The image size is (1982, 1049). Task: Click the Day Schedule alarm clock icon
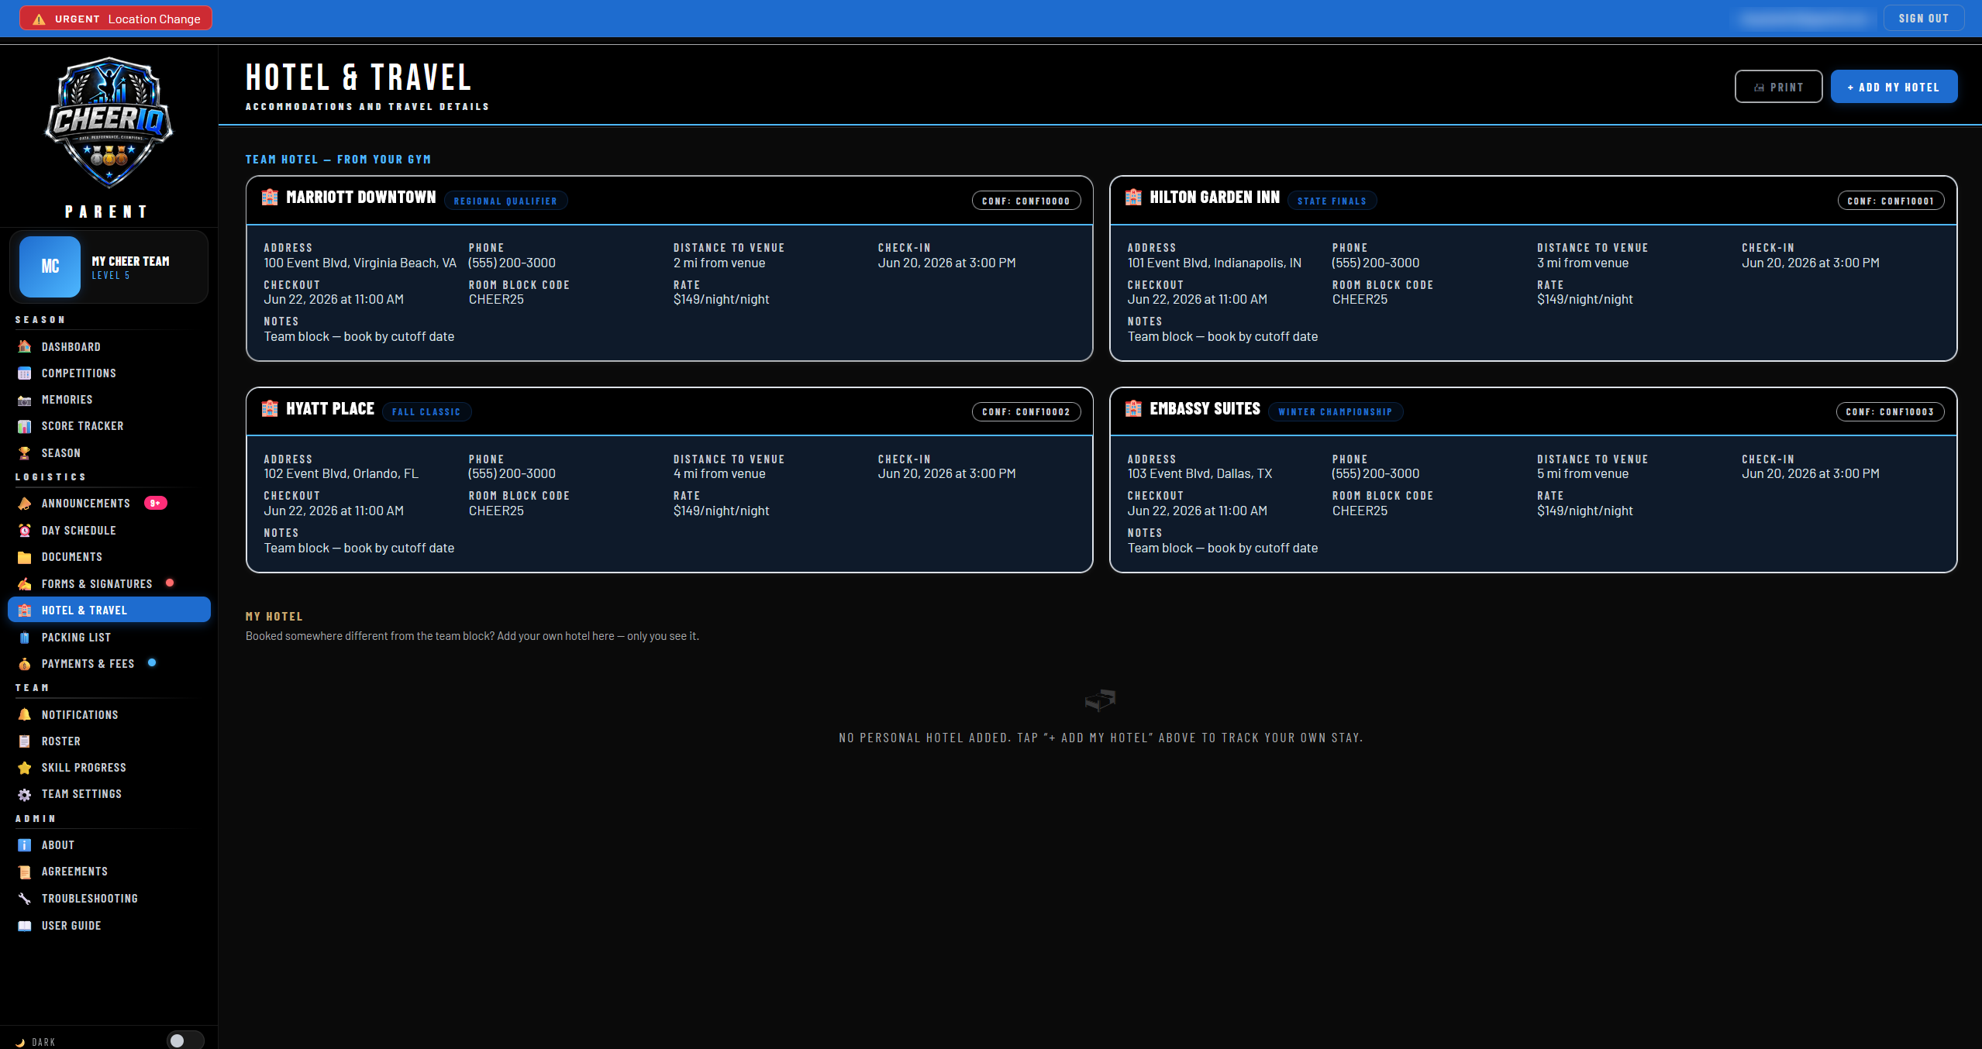(25, 531)
